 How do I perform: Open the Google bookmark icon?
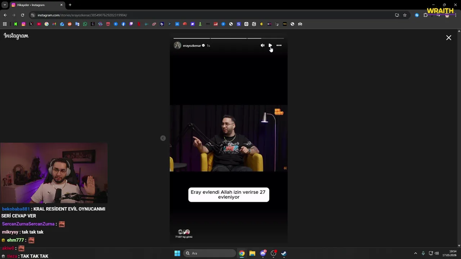[46, 24]
